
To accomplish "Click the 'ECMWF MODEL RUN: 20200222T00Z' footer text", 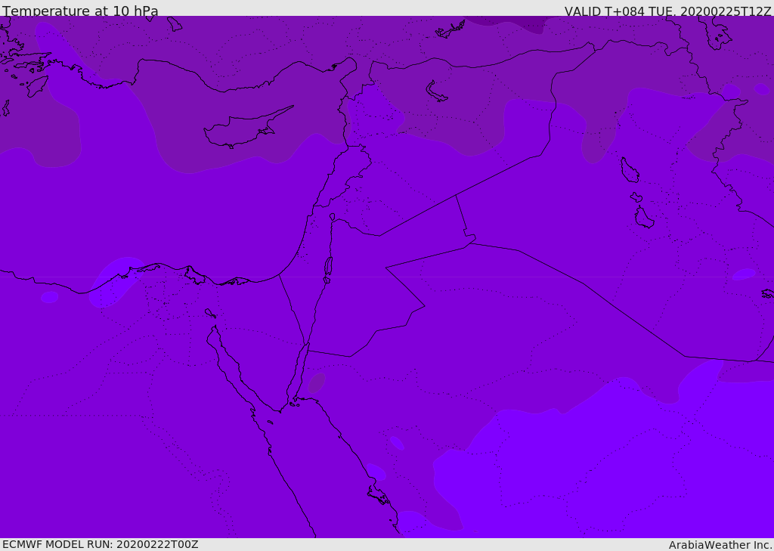I will pyautogui.click(x=101, y=544).
